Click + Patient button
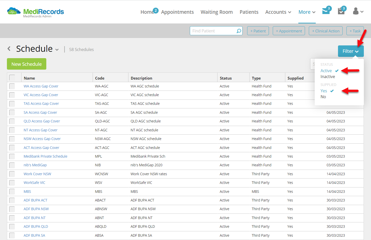371x240 pixels. pyautogui.click(x=258, y=31)
